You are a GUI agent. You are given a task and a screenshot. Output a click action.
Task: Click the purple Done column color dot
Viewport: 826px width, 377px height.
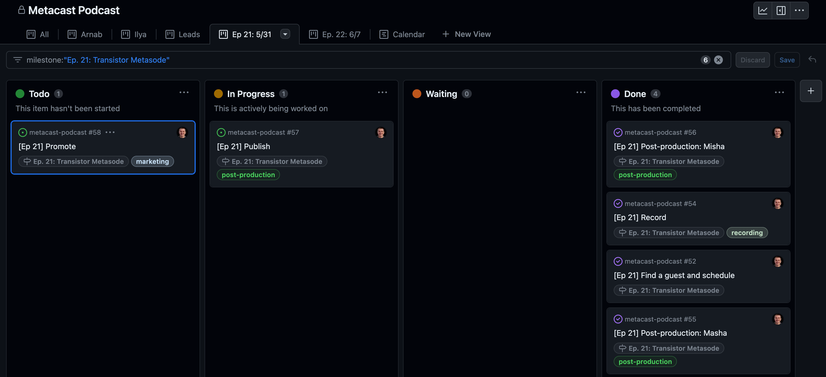pyautogui.click(x=615, y=94)
